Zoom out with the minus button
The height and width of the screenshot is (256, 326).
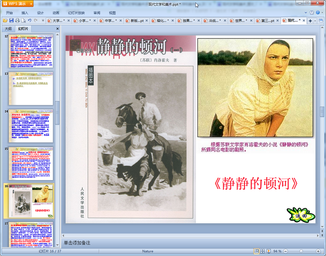coord(286,251)
